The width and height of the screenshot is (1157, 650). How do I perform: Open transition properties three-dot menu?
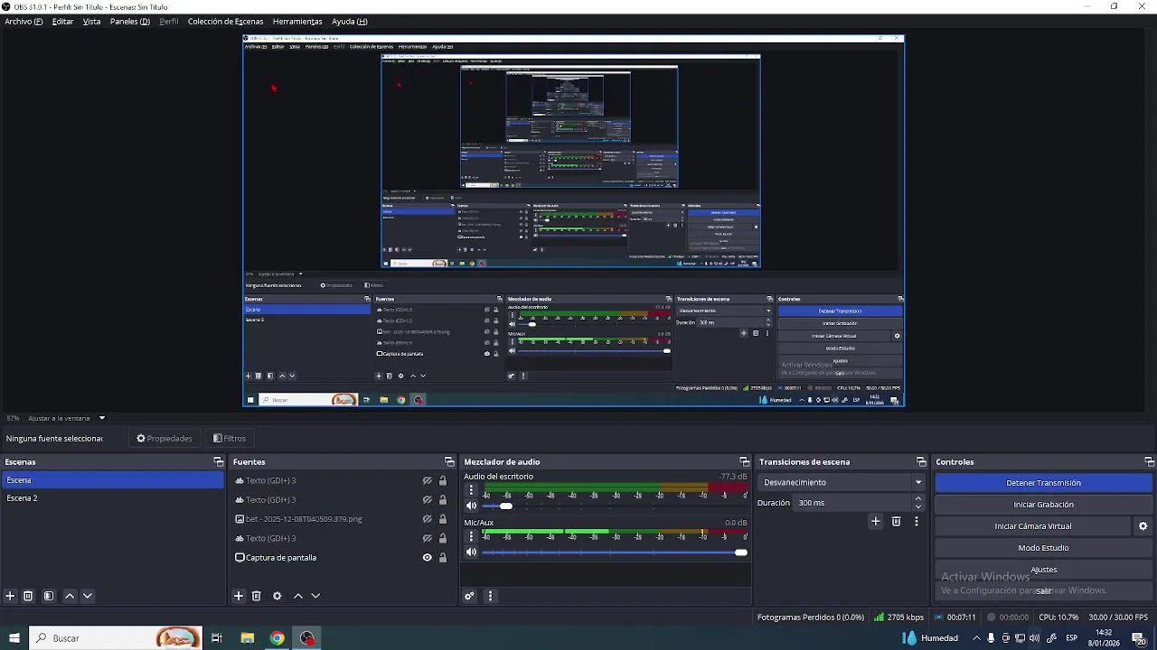pos(917,521)
